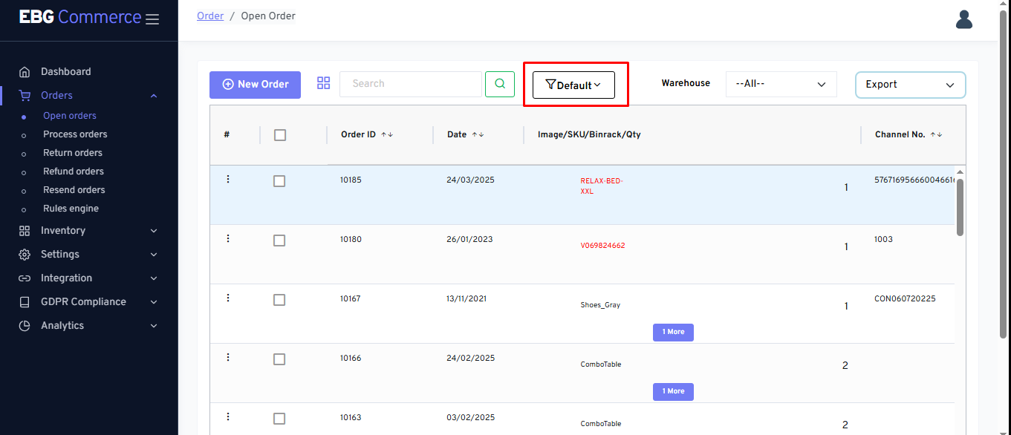Viewport: 1011px width, 435px height.
Task: Open the user profile avatar icon
Action: (x=963, y=19)
